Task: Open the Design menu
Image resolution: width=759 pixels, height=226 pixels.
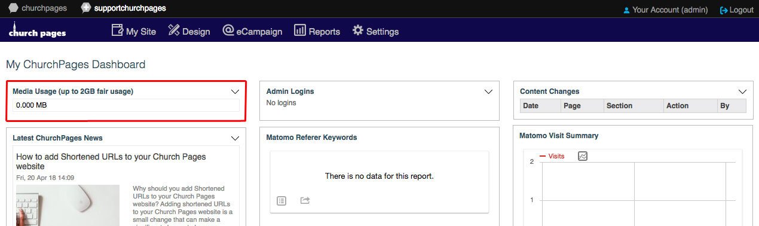Action: pyautogui.click(x=189, y=31)
